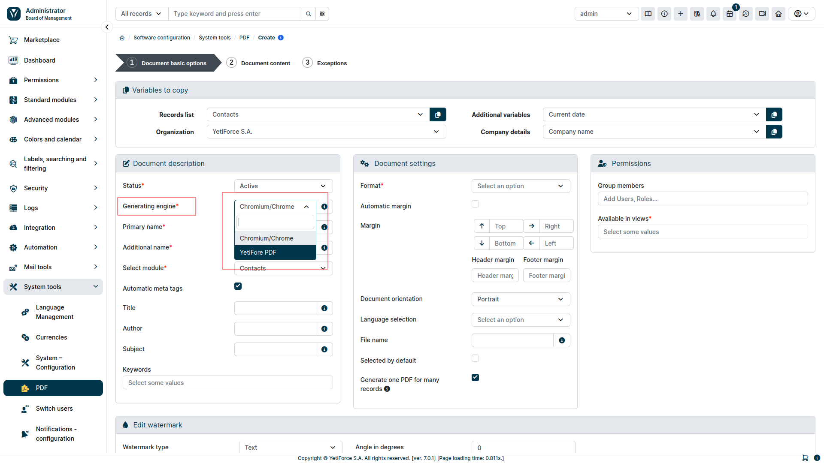824x463 pixels.
Task: Open the All records dropdown
Action: [x=142, y=14]
